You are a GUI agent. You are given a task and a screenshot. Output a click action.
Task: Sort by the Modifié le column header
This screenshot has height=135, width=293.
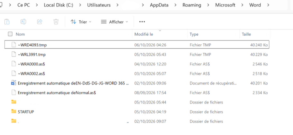click(x=144, y=34)
